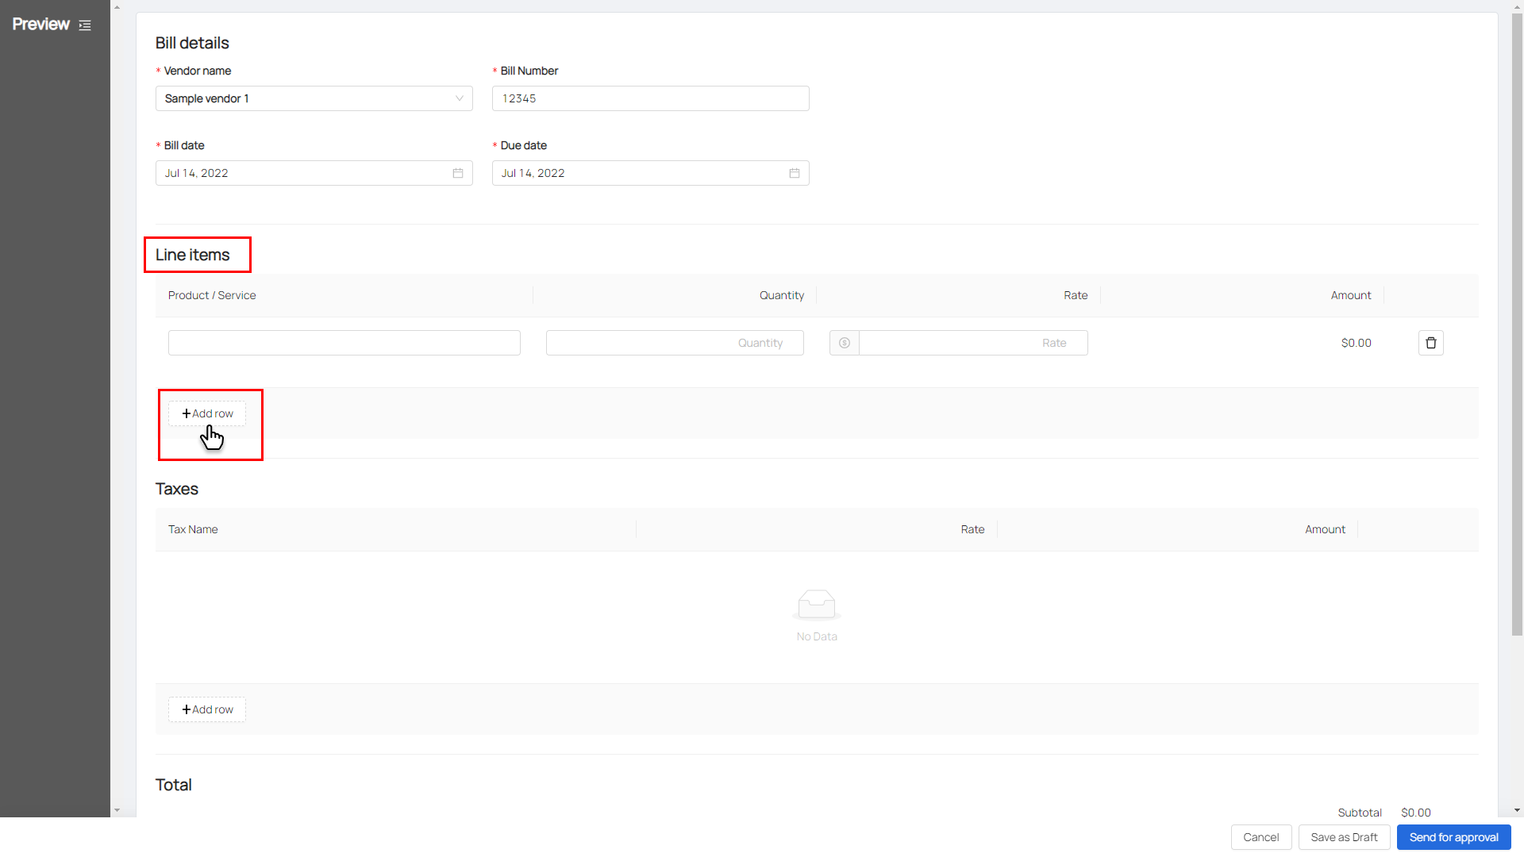The image size is (1524, 857).
Task: Click the currency icon beside Rate field
Action: [x=845, y=343]
